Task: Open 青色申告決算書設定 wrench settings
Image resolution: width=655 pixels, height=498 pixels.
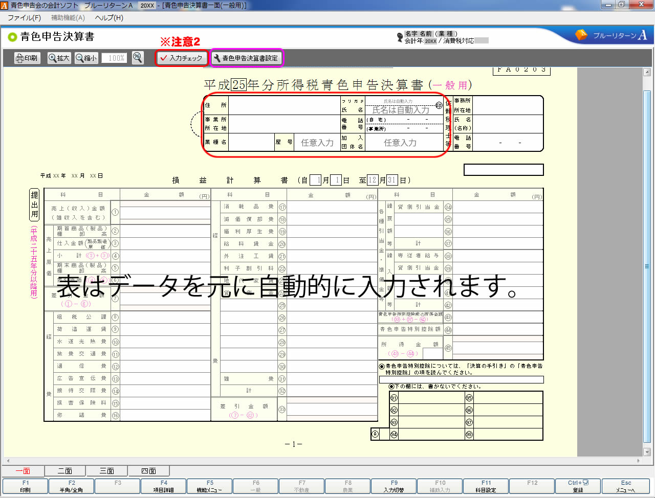Action: 246,58
